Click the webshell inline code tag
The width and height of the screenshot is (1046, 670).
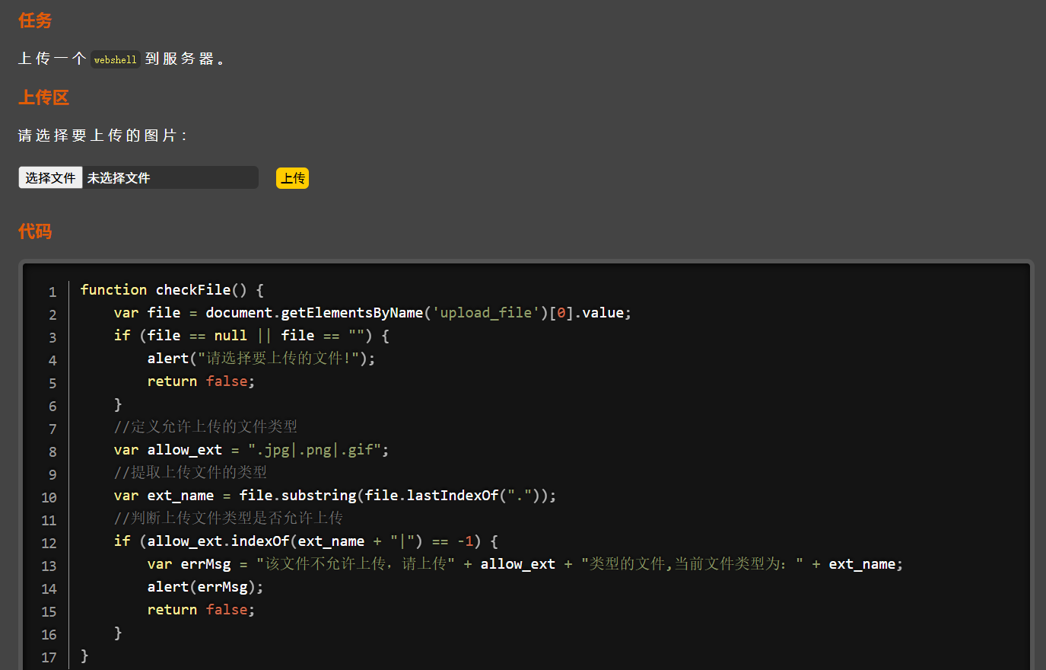pyautogui.click(x=116, y=59)
